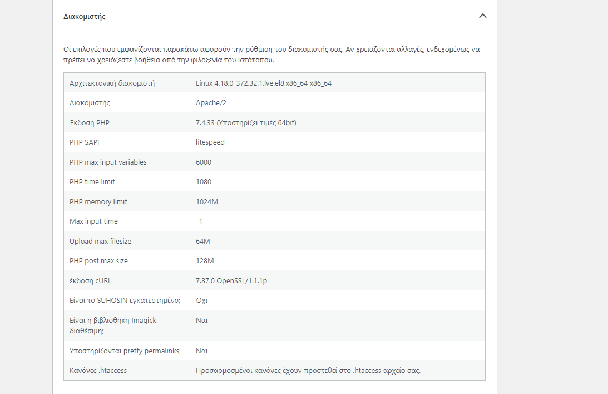Click the server settings description paragraph
This screenshot has width=608, height=394.
point(271,55)
